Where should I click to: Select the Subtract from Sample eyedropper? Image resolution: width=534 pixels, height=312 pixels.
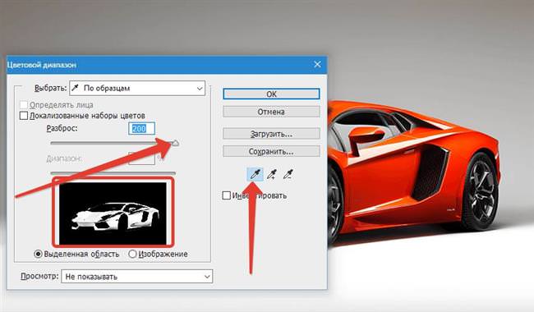(x=288, y=175)
